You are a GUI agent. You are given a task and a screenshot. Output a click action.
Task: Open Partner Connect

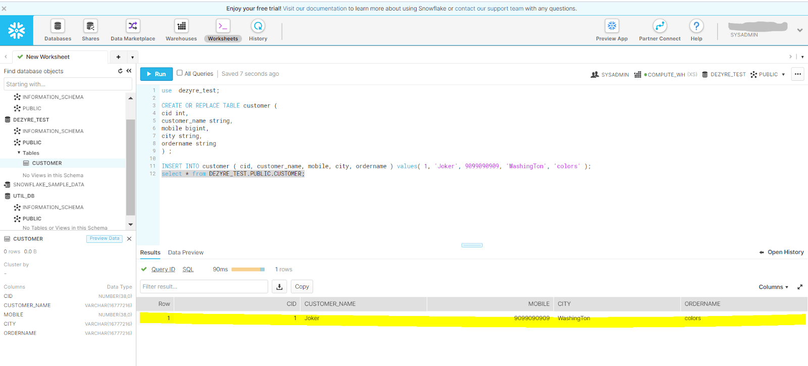[x=660, y=30]
